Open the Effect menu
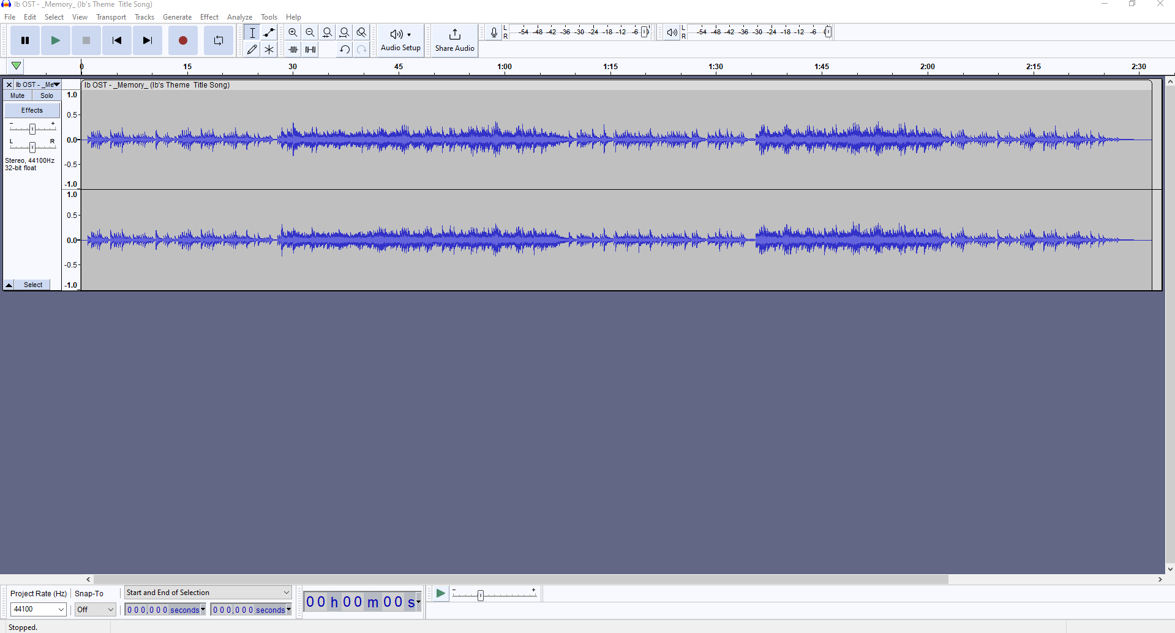1175x633 pixels. [209, 17]
